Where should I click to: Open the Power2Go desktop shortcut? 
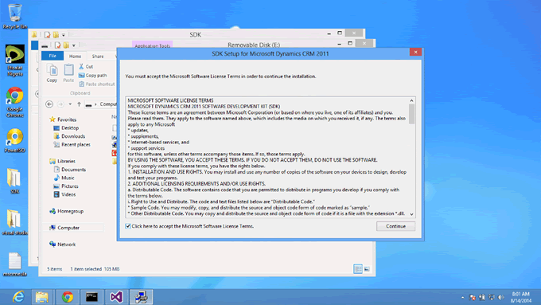pos(15,140)
